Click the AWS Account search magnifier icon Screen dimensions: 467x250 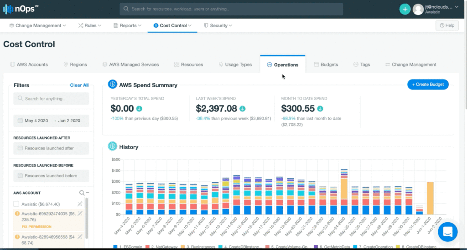pos(82,193)
